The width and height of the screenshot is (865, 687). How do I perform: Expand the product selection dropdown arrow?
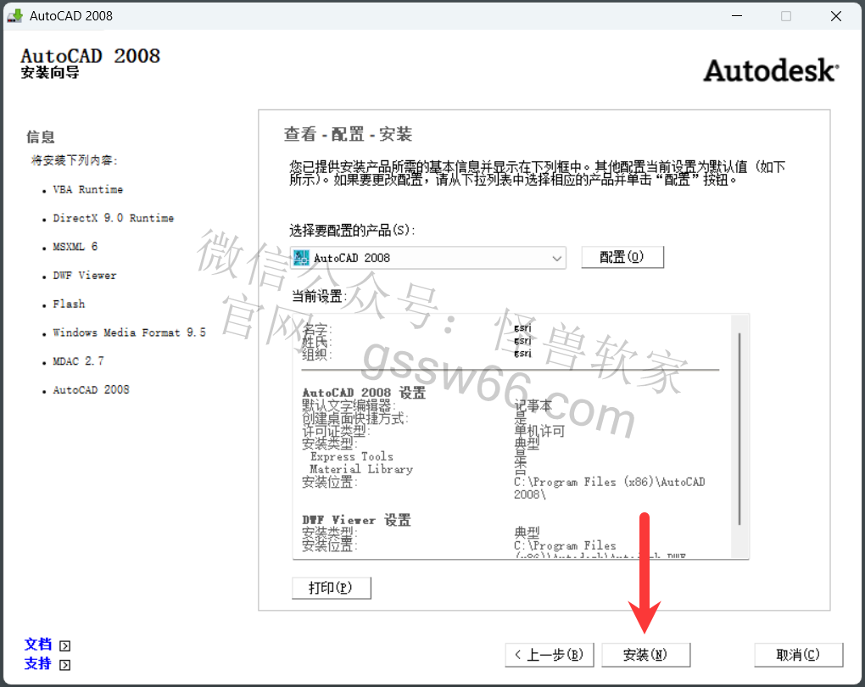coord(556,258)
